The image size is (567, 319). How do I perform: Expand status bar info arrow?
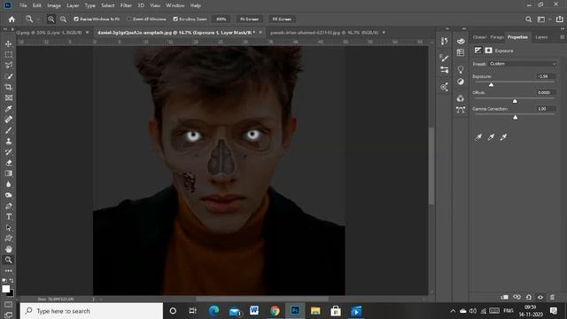(x=93, y=300)
